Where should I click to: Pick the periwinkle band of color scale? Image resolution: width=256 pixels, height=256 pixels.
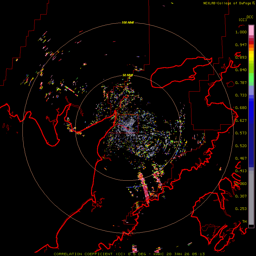coord(251,90)
